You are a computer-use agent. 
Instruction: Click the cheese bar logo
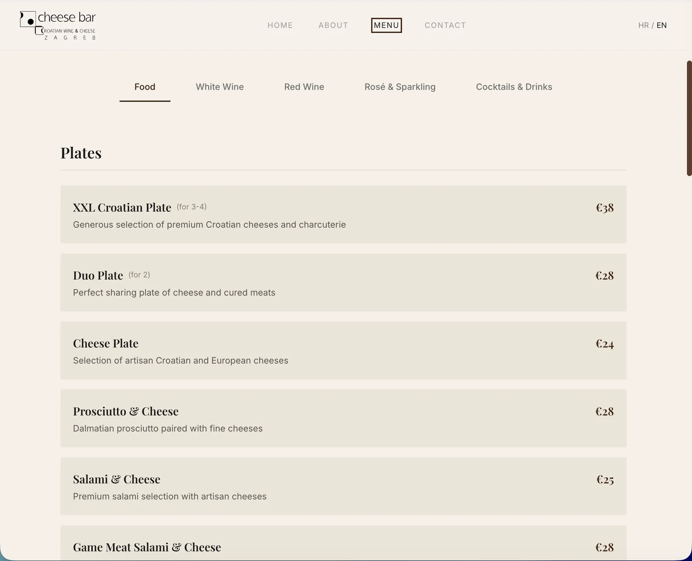click(x=58, y=26)
